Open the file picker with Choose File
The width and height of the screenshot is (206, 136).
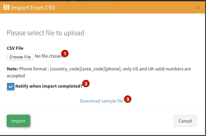pyautogui.click(x=20, y=57)
